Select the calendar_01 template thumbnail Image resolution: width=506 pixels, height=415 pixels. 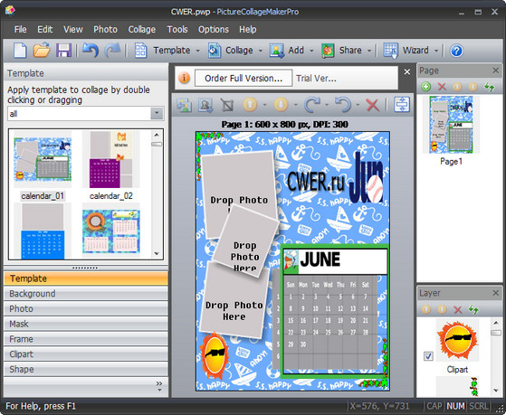(x=43, y=159)
